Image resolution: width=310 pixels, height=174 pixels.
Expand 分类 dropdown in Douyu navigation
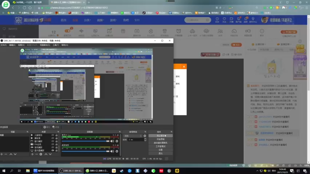[x=87, y=20]
